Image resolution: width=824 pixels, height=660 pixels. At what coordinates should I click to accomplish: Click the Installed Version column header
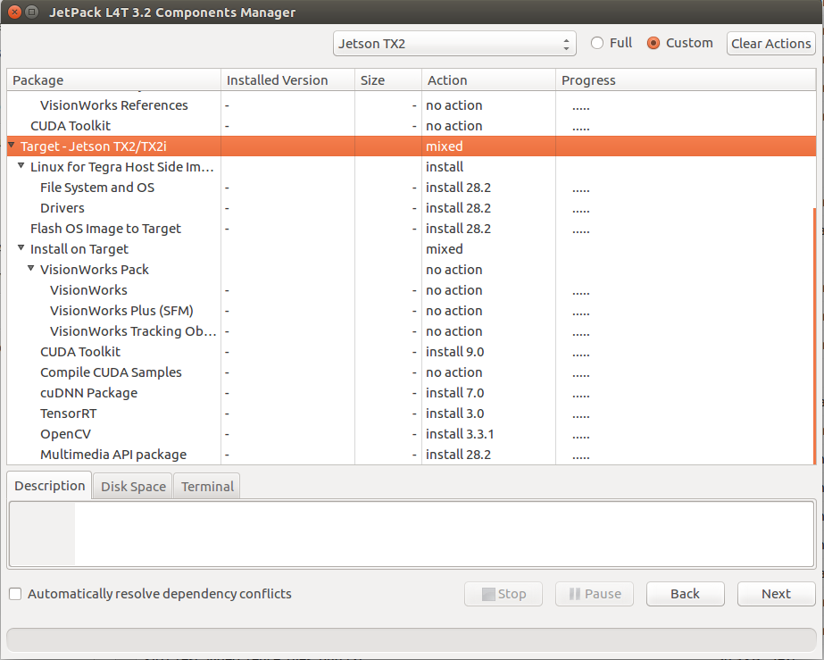288,80
